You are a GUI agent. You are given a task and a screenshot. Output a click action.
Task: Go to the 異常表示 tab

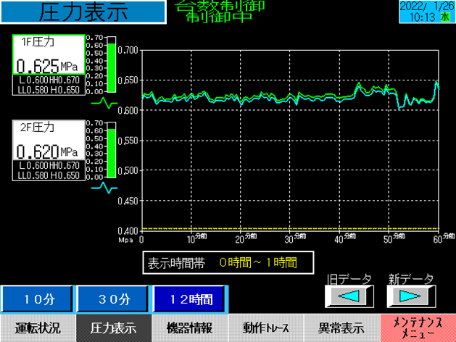pyautogui.click(x=341, y=328)
